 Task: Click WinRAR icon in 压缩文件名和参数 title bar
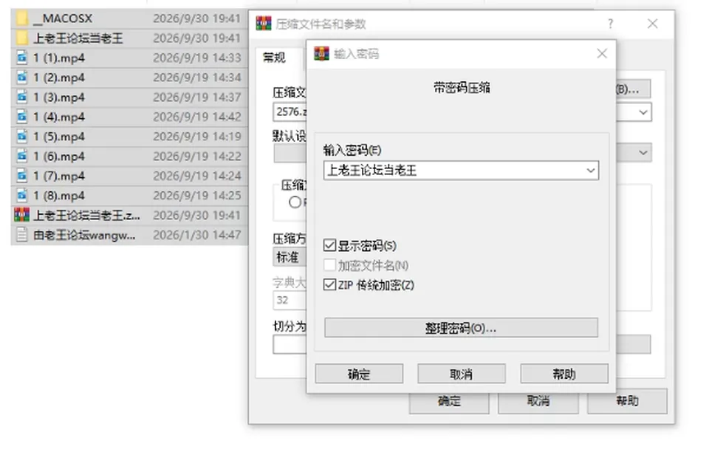click(264, 24)
